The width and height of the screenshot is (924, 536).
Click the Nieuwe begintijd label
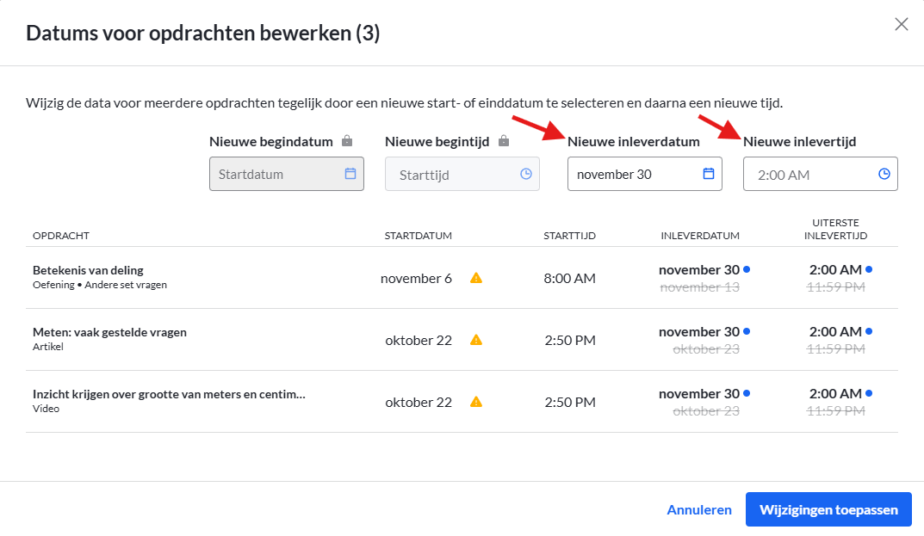[x=437, y=141]
